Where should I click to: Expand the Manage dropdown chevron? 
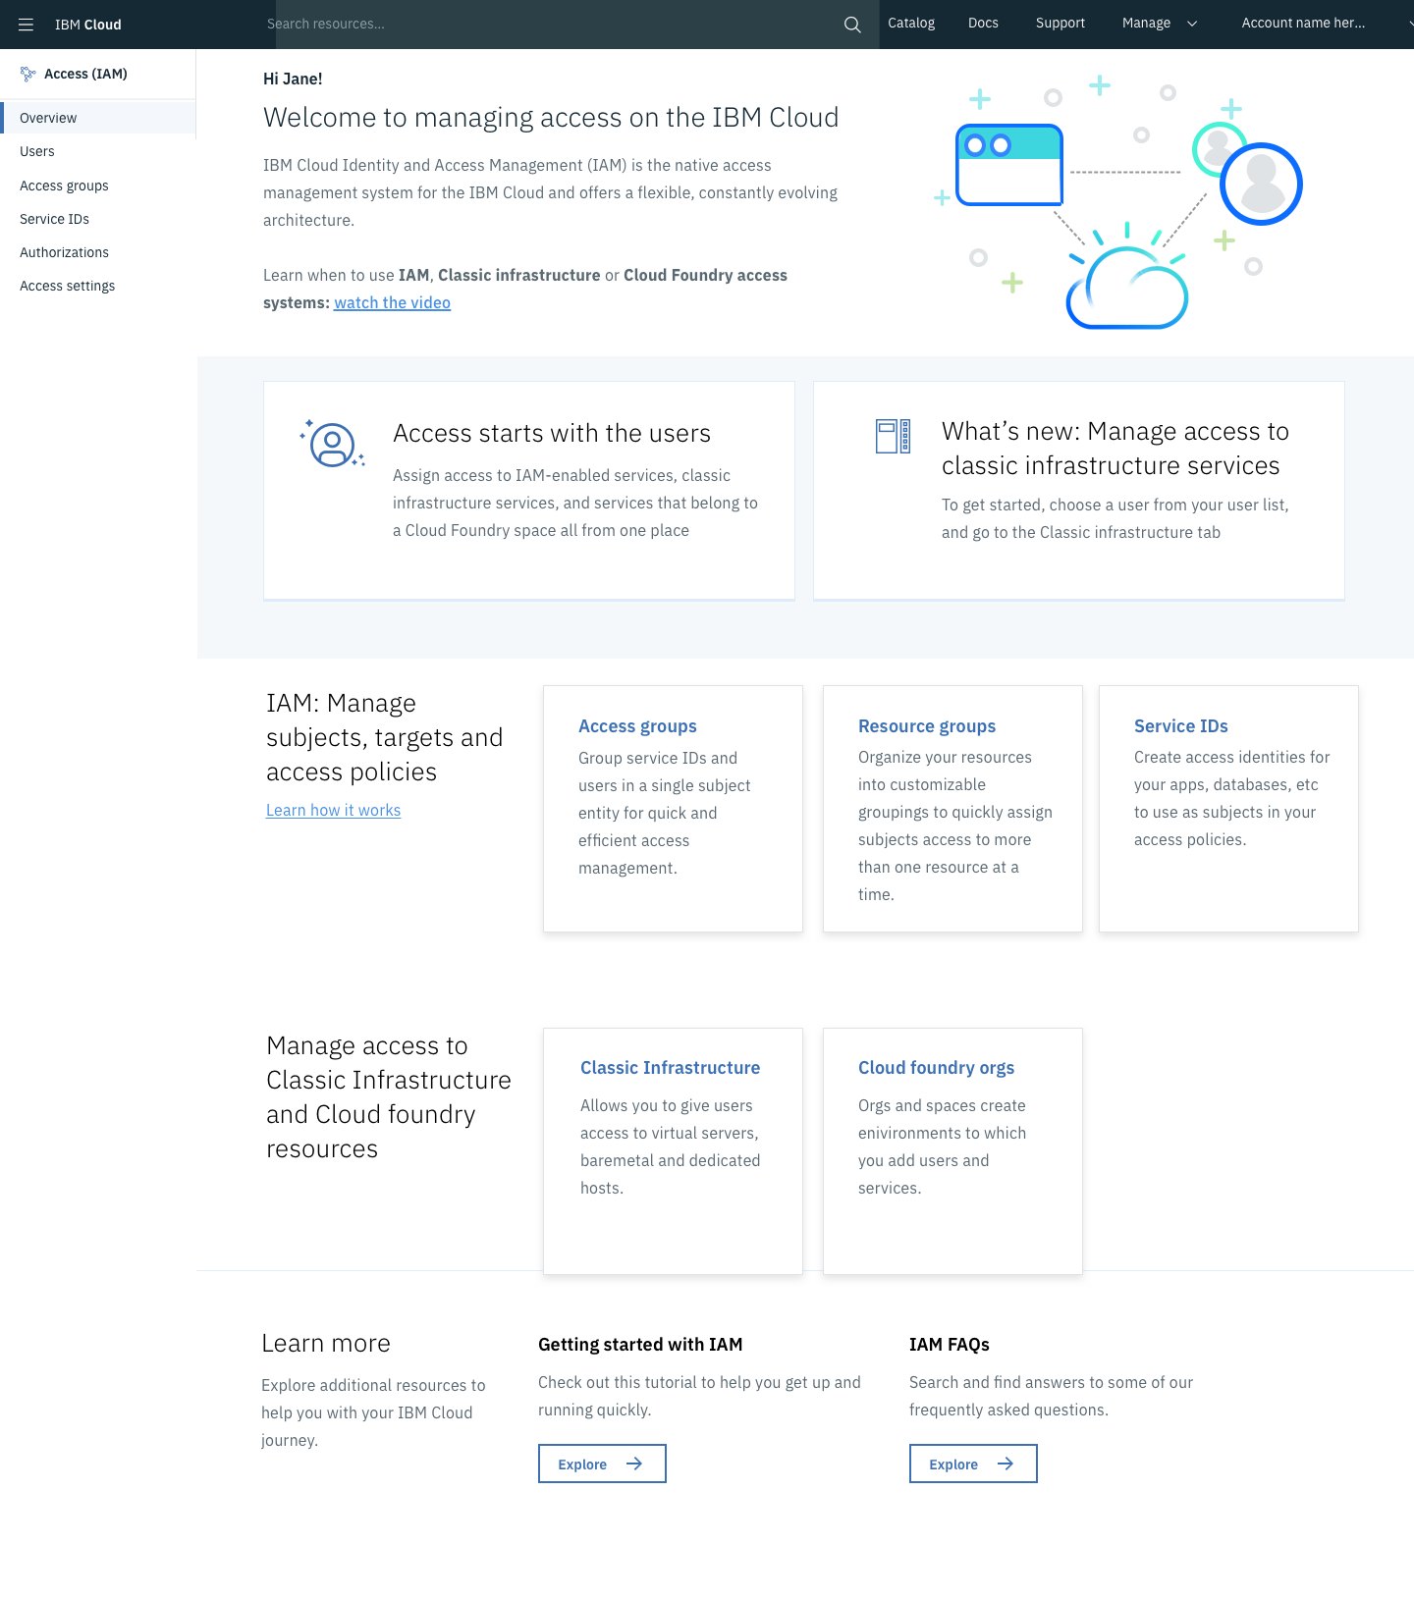coord(1192,24)
